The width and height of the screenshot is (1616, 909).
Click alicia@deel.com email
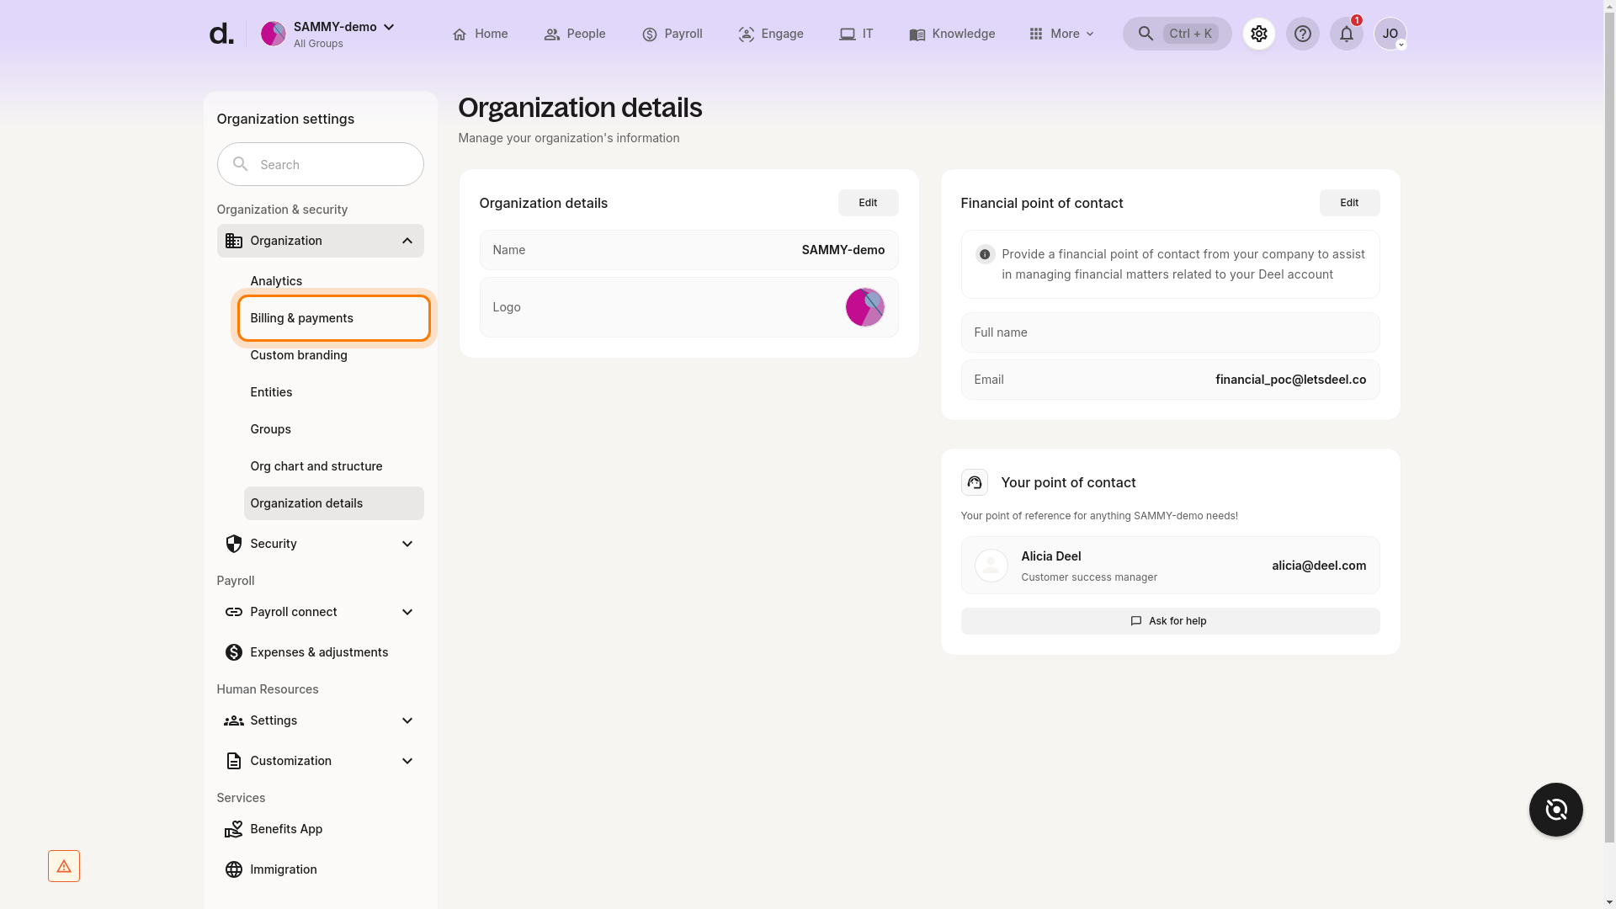click(x=1319, y=566)
